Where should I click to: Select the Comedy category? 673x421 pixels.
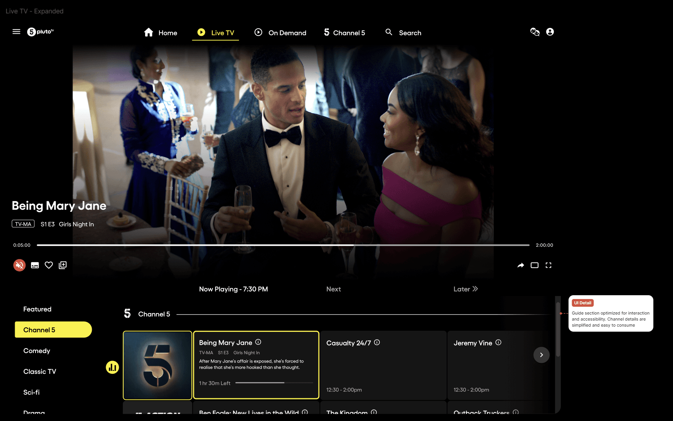point(37,351)
